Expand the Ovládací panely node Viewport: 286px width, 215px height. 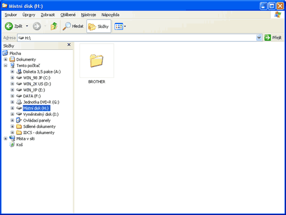click(13, 120)
